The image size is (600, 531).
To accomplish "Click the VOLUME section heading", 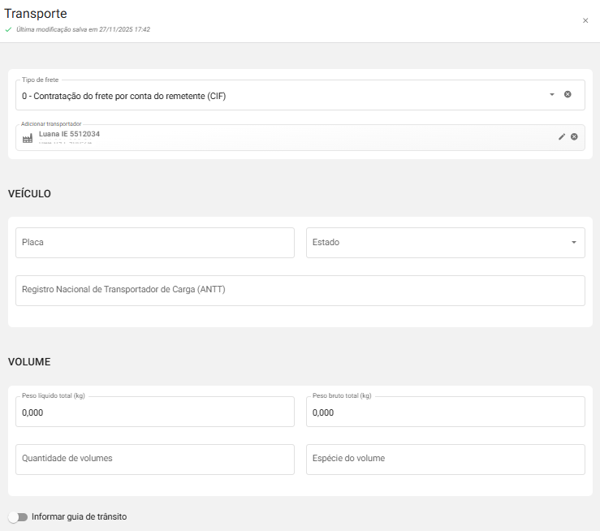I will pos(29,362).
